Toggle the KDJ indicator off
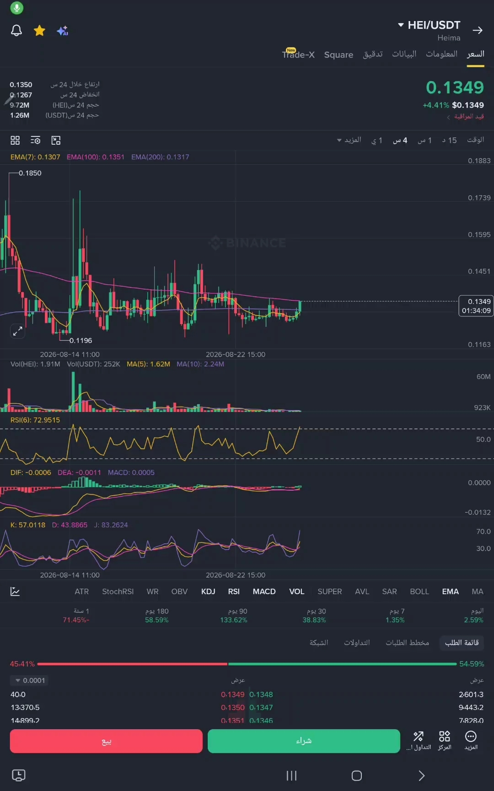 tap(208, 591)
